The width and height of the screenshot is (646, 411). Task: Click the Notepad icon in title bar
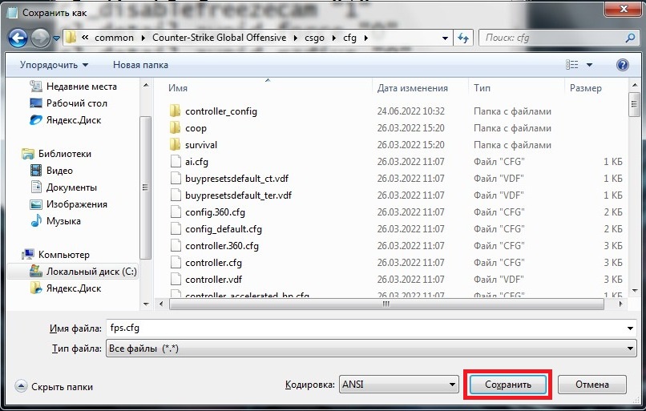pyautogui.click(x=12, y=12)
